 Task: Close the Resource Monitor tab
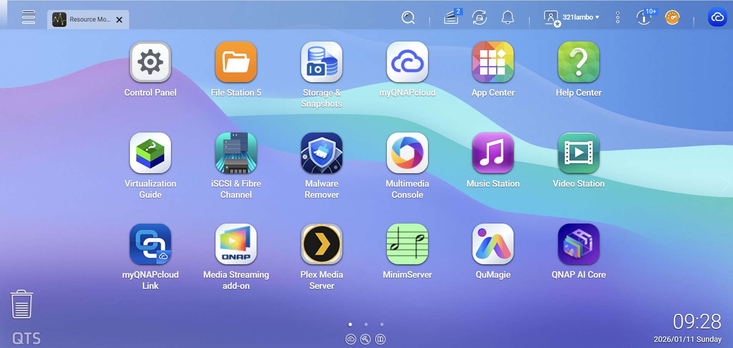coord(119,20)
